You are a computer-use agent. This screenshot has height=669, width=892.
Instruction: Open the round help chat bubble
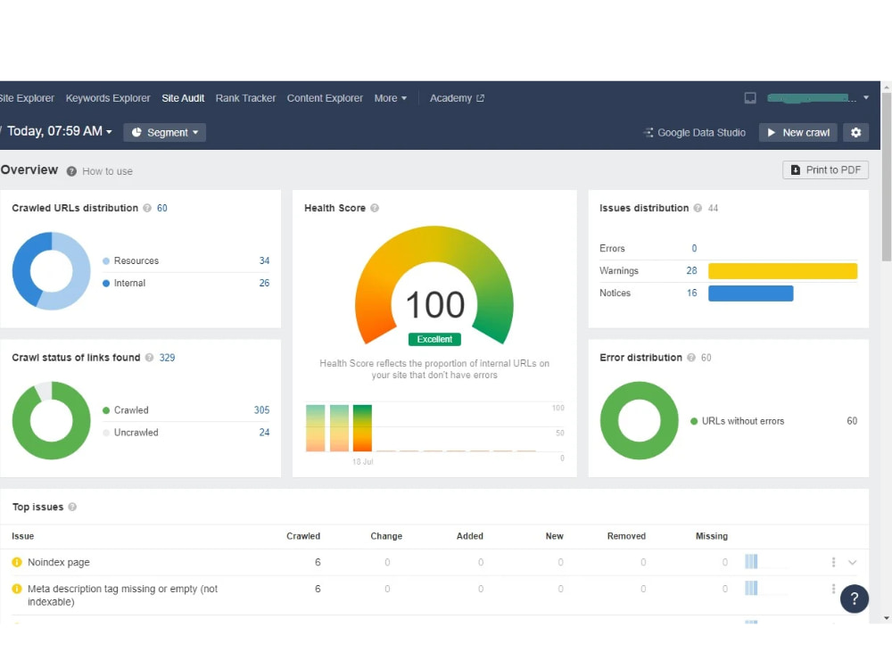(x=854, y=599)
